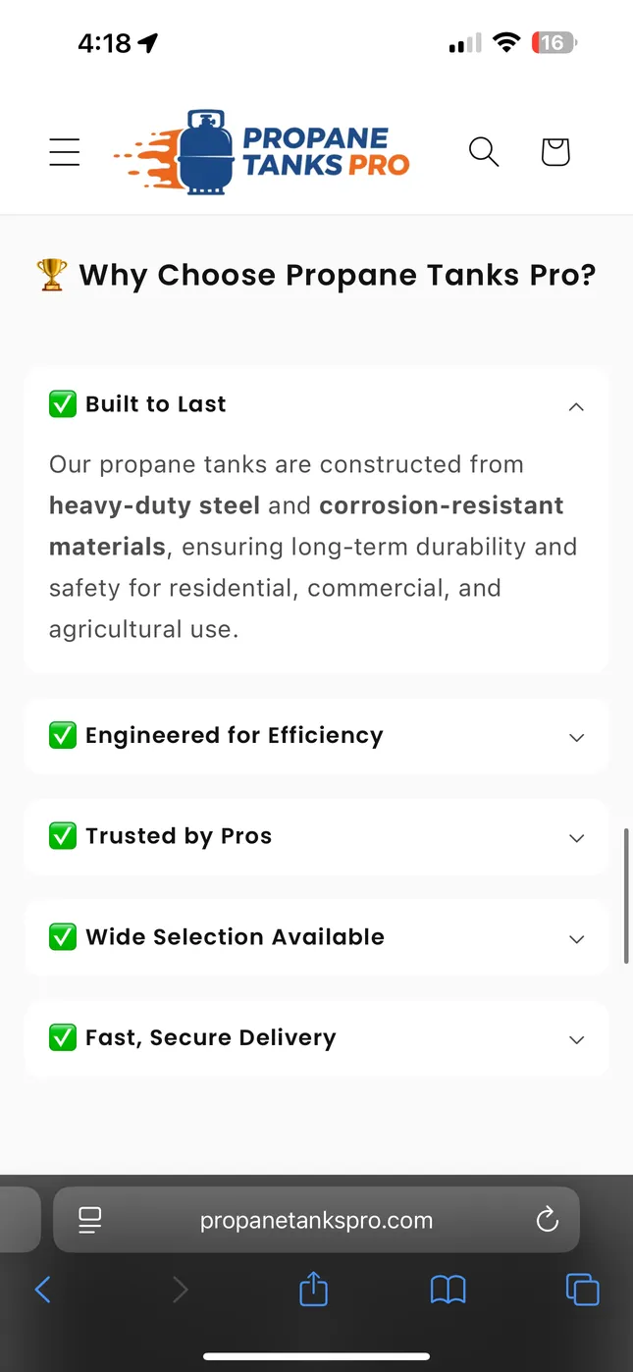Tap the Propane Tanks Pro logo
633x1372 pixels.
click(x=262, y=152)
